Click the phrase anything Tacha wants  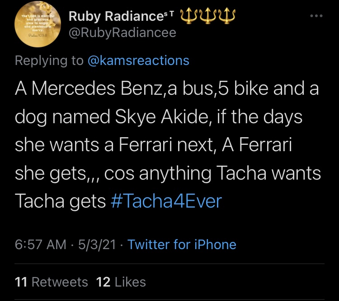point(230,173)
